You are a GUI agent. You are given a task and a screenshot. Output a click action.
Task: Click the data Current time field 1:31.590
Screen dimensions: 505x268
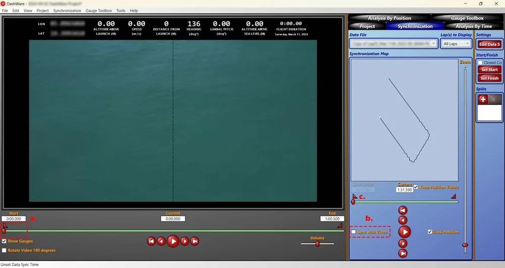(x=405, y=190)
